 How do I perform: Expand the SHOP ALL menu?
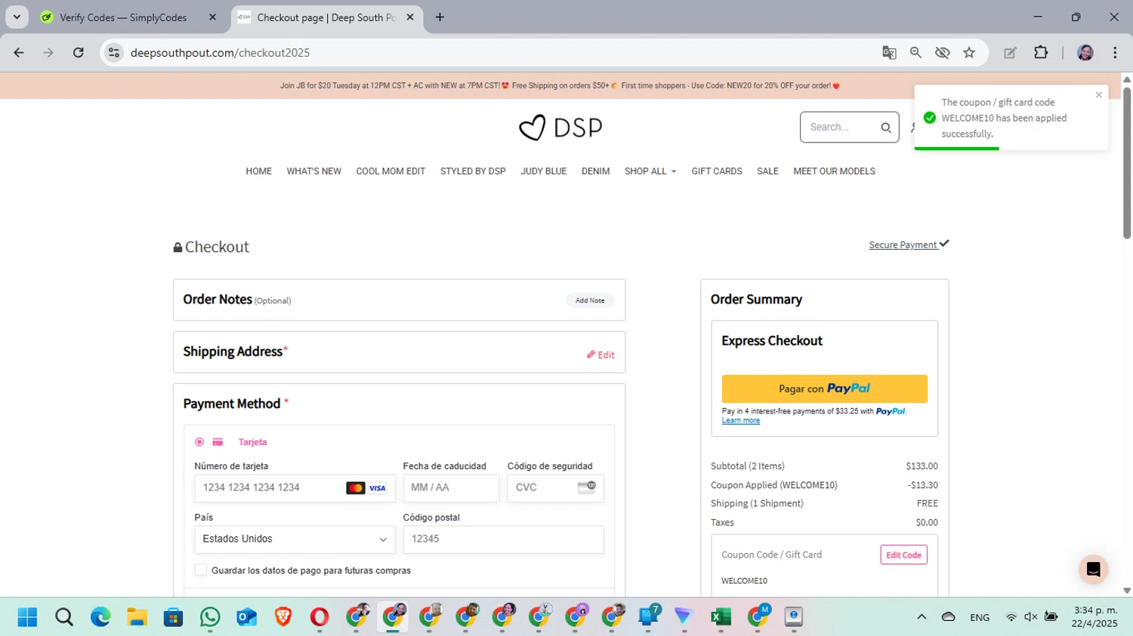[x=650, y=171]
